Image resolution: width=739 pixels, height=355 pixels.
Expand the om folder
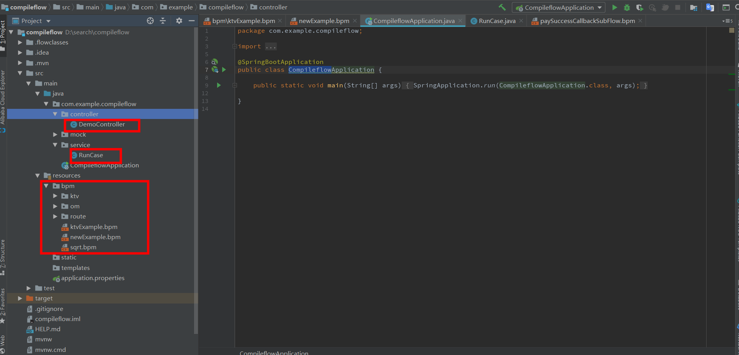tap(55, 206)
